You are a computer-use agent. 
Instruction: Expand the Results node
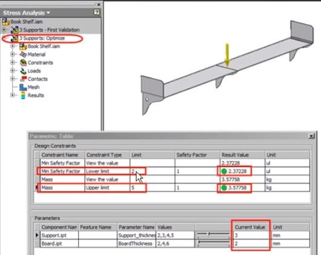pyautogui.click(x=13, y=95)
